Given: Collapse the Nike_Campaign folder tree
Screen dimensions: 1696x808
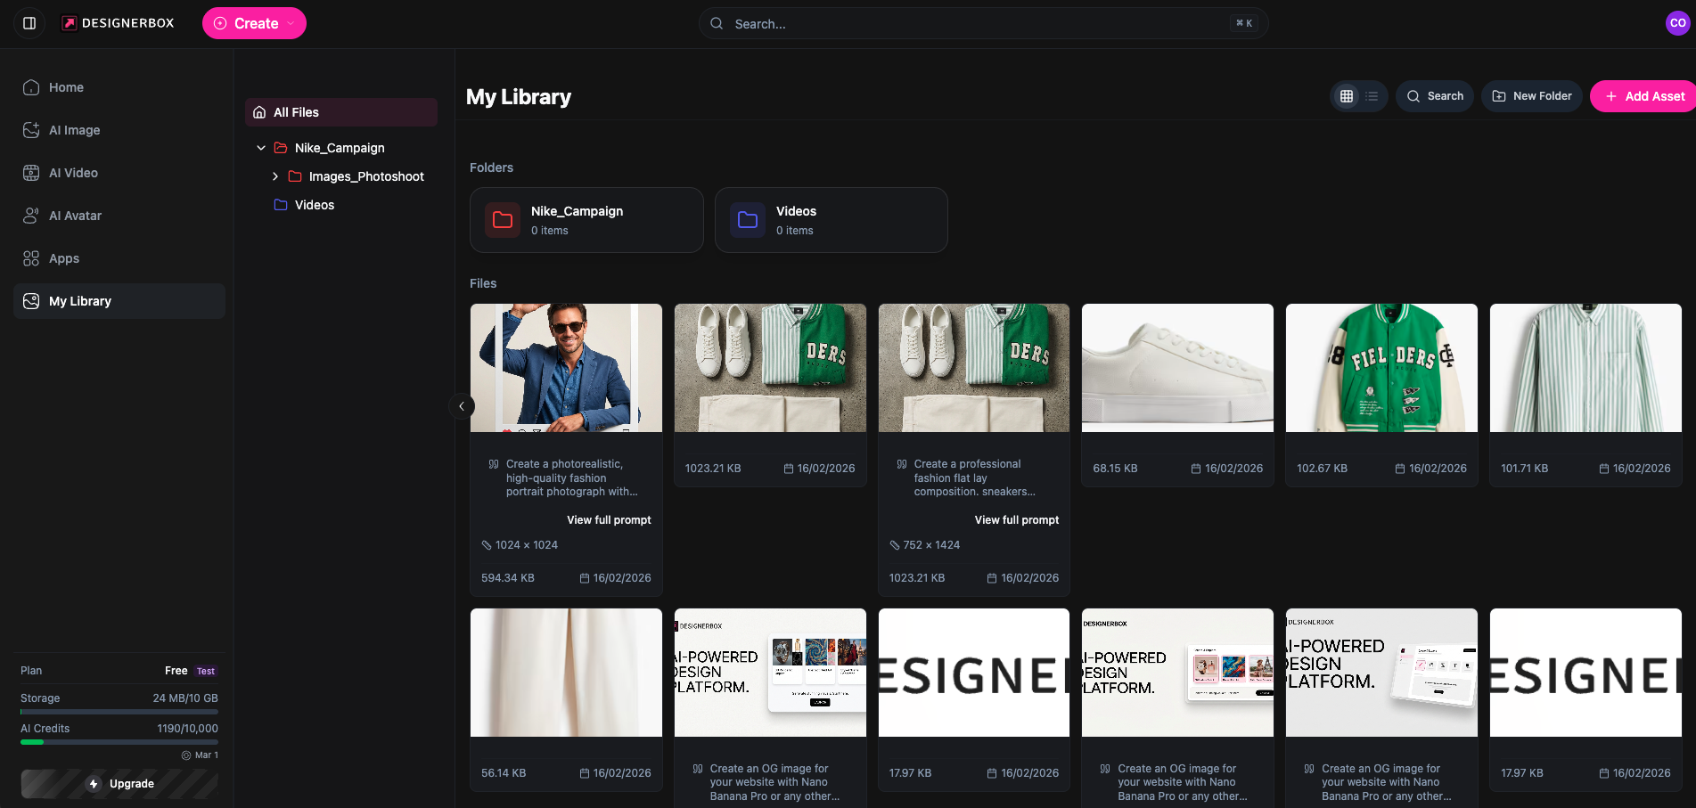Looking at the screenshot, I should coord(261,147).
